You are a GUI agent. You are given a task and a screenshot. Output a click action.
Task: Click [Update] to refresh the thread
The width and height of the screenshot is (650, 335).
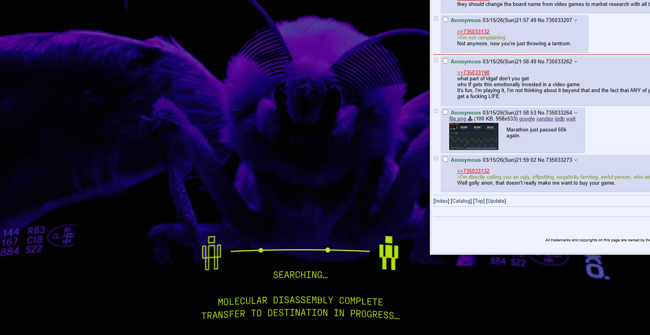point(496,201)
